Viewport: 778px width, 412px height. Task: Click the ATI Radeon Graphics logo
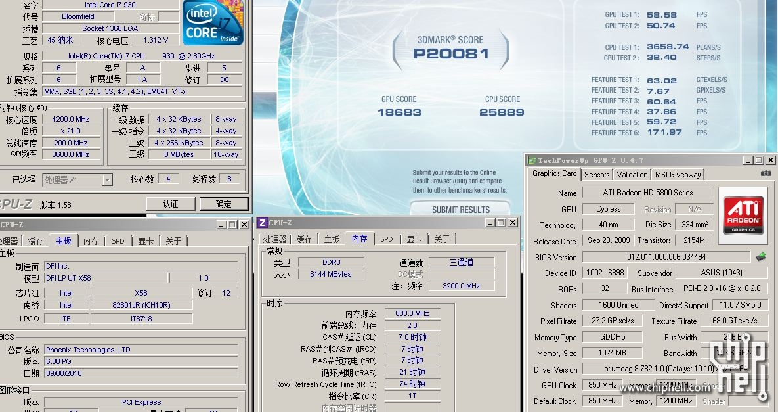(743, 216)
